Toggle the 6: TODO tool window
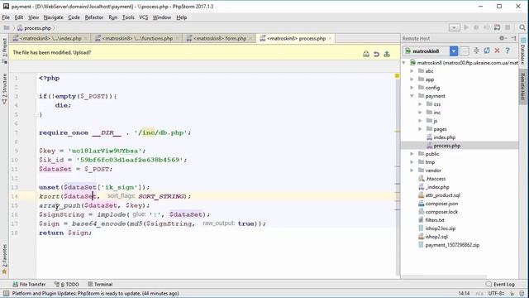Image resolution: width=529 pixels, height=298 pixels. [x=67, y=284]
